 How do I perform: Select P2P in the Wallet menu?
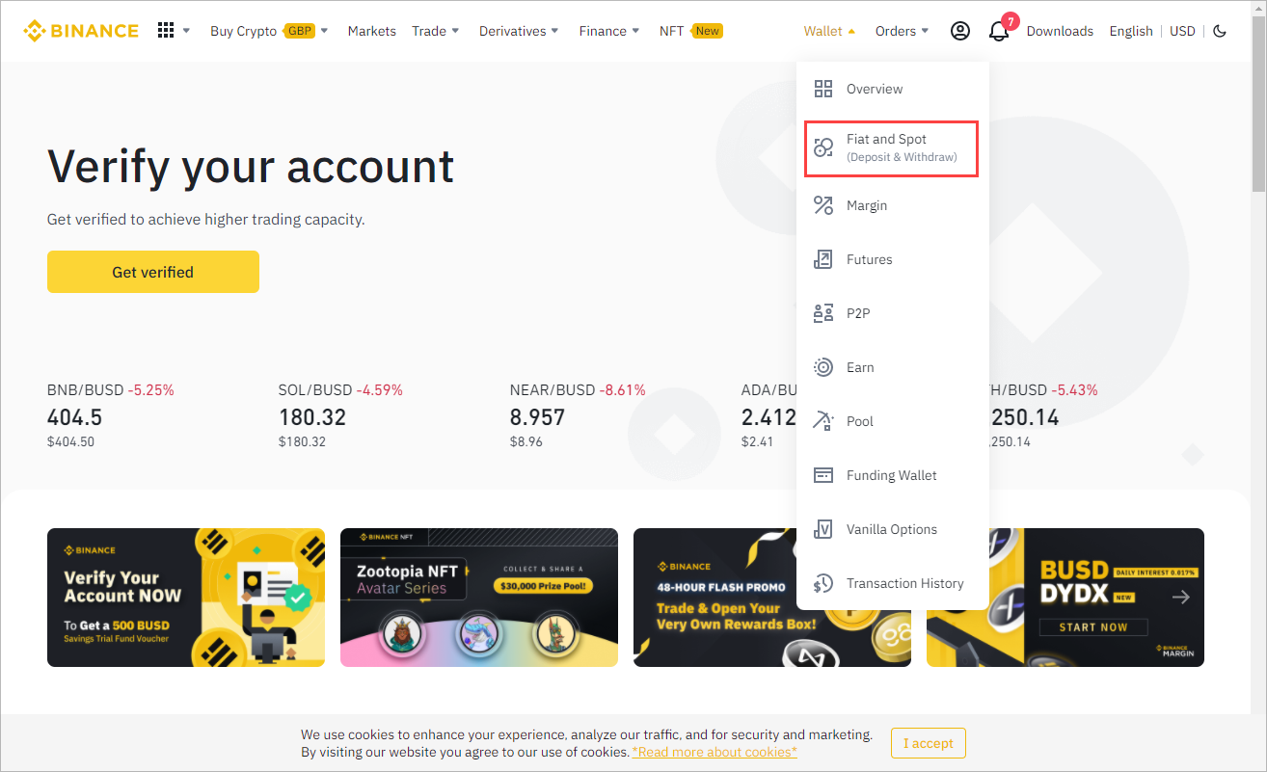[x=893, y=313]
